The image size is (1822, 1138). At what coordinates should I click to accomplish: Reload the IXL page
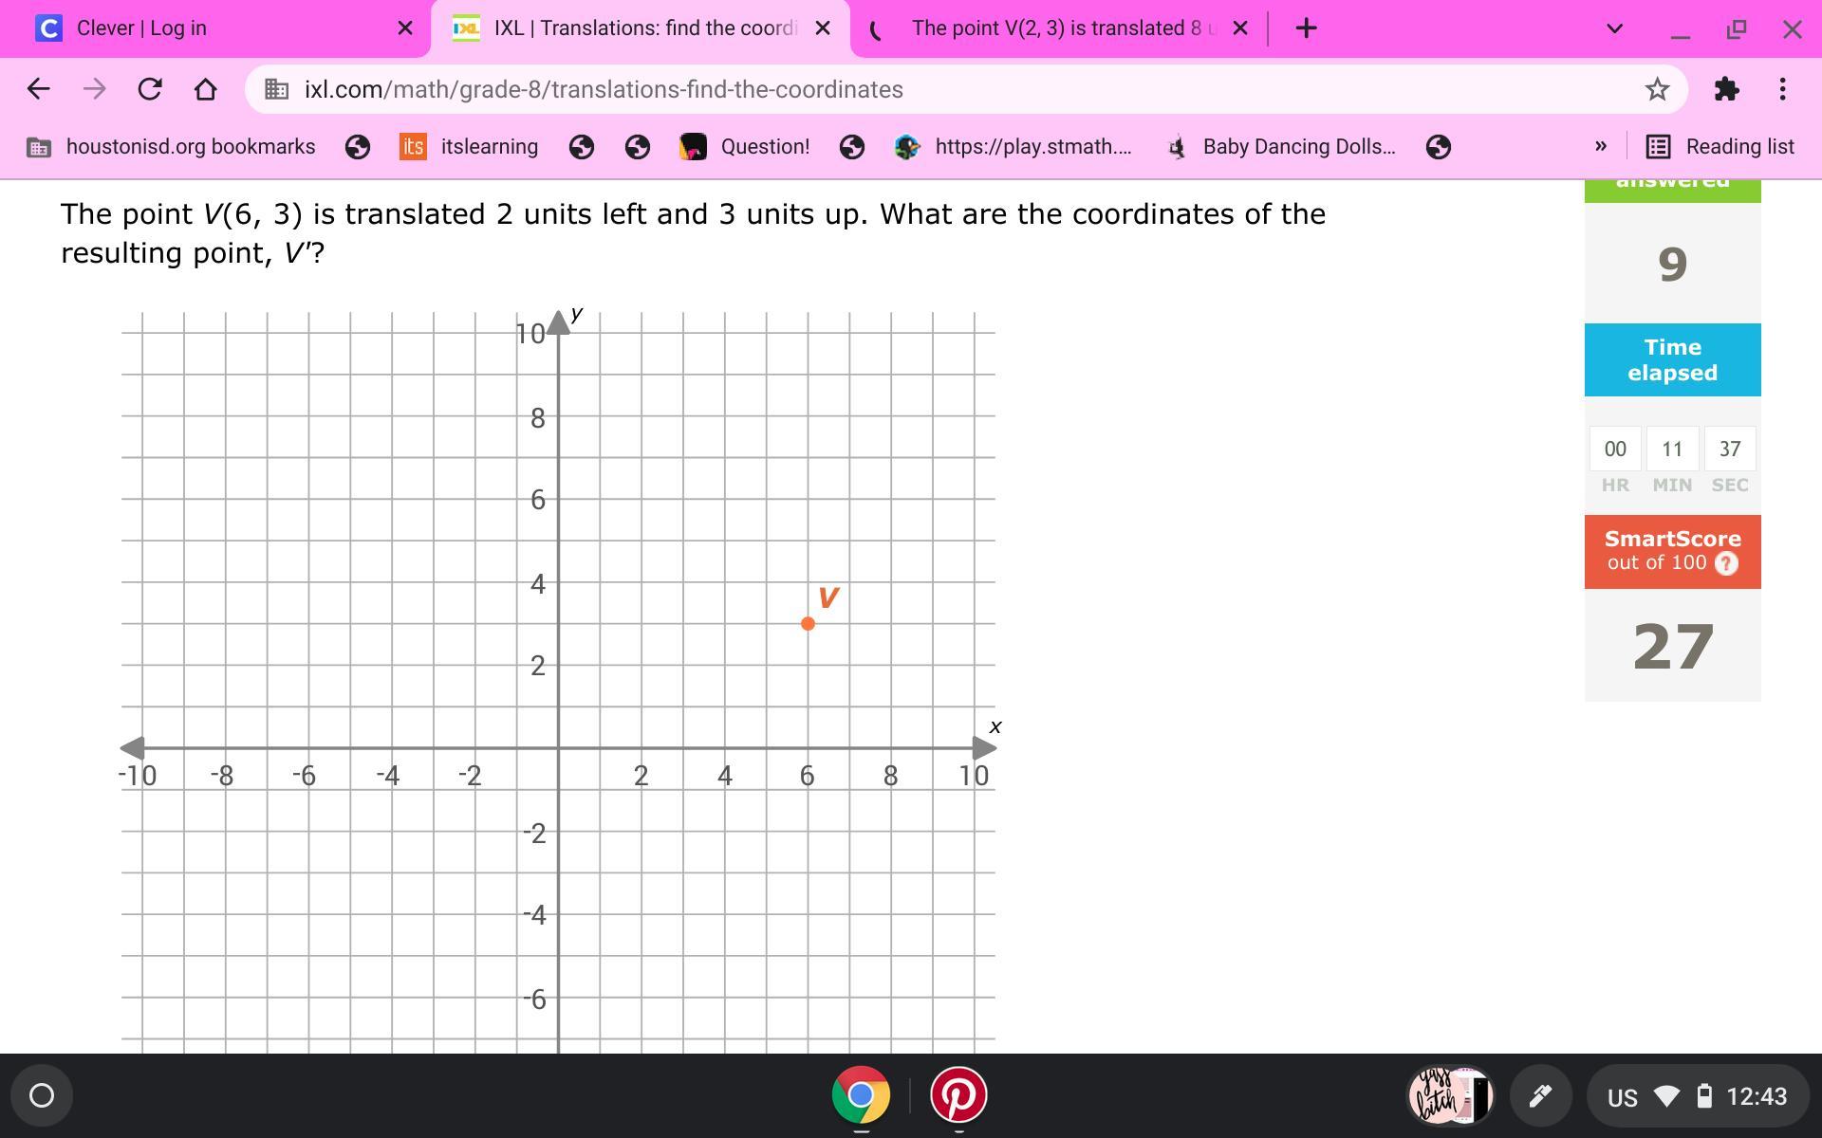coord(150,89)
